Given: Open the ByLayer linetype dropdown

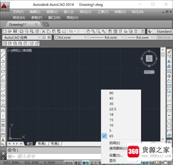Looking at the screenshot, I should (x=107, y=38).
